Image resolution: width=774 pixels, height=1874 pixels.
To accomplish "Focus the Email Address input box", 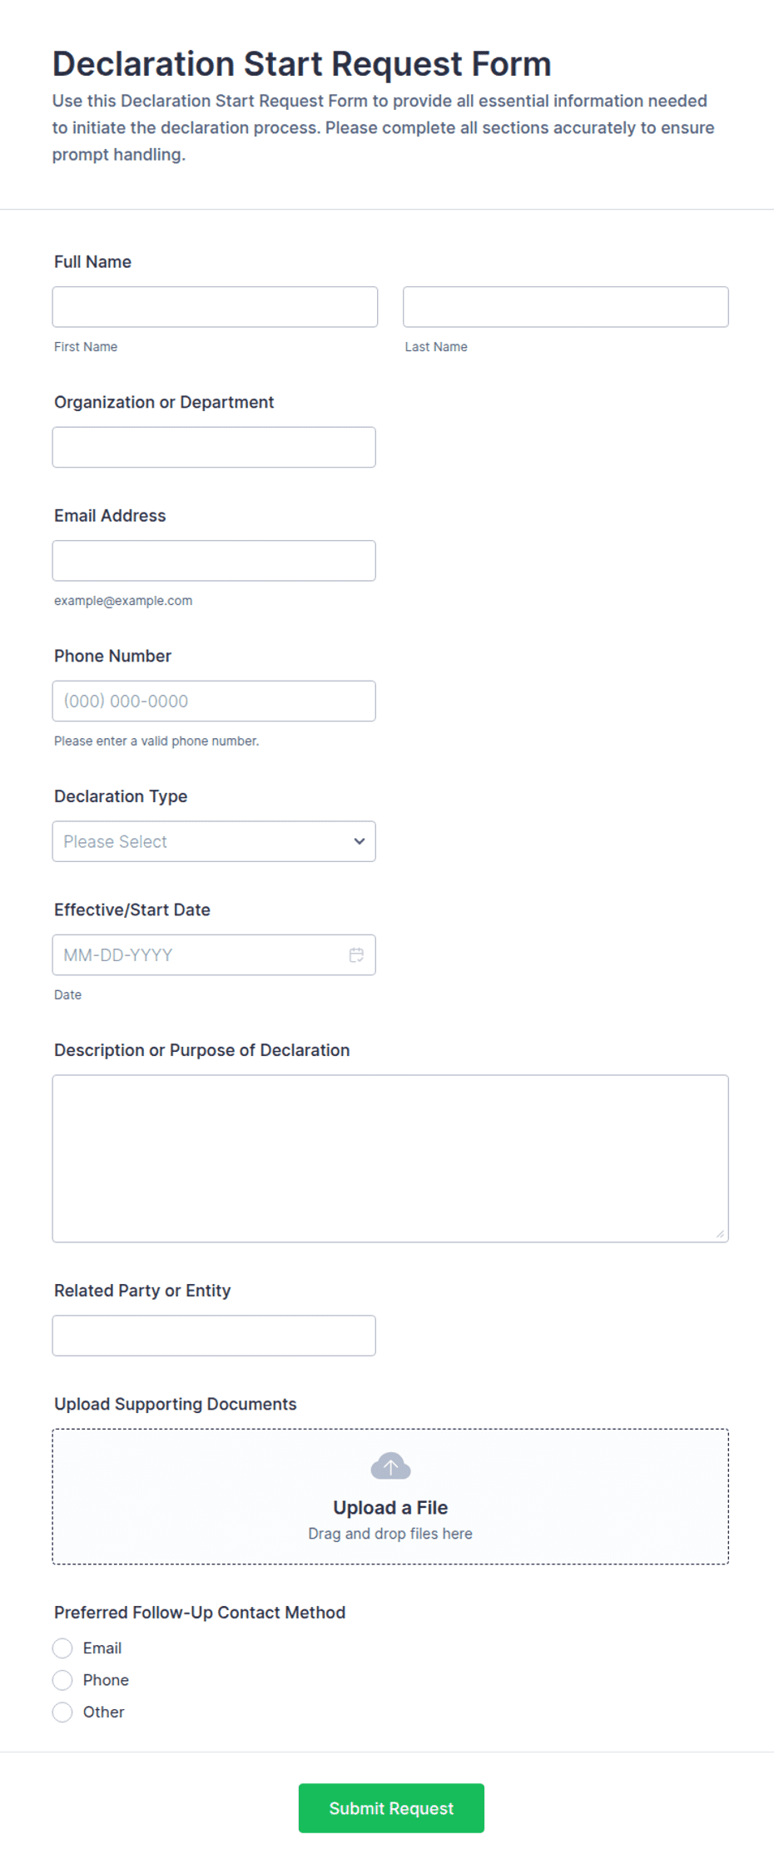I will [x=214, y=561].
